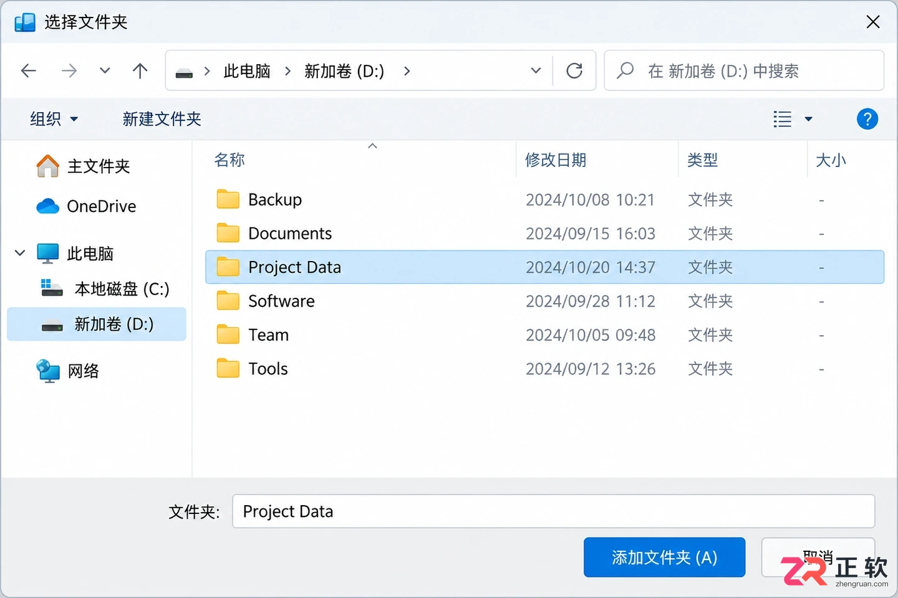Click the 取消 button
The width and height of the screenshot is (898, 598).
[x=818, y=557]
